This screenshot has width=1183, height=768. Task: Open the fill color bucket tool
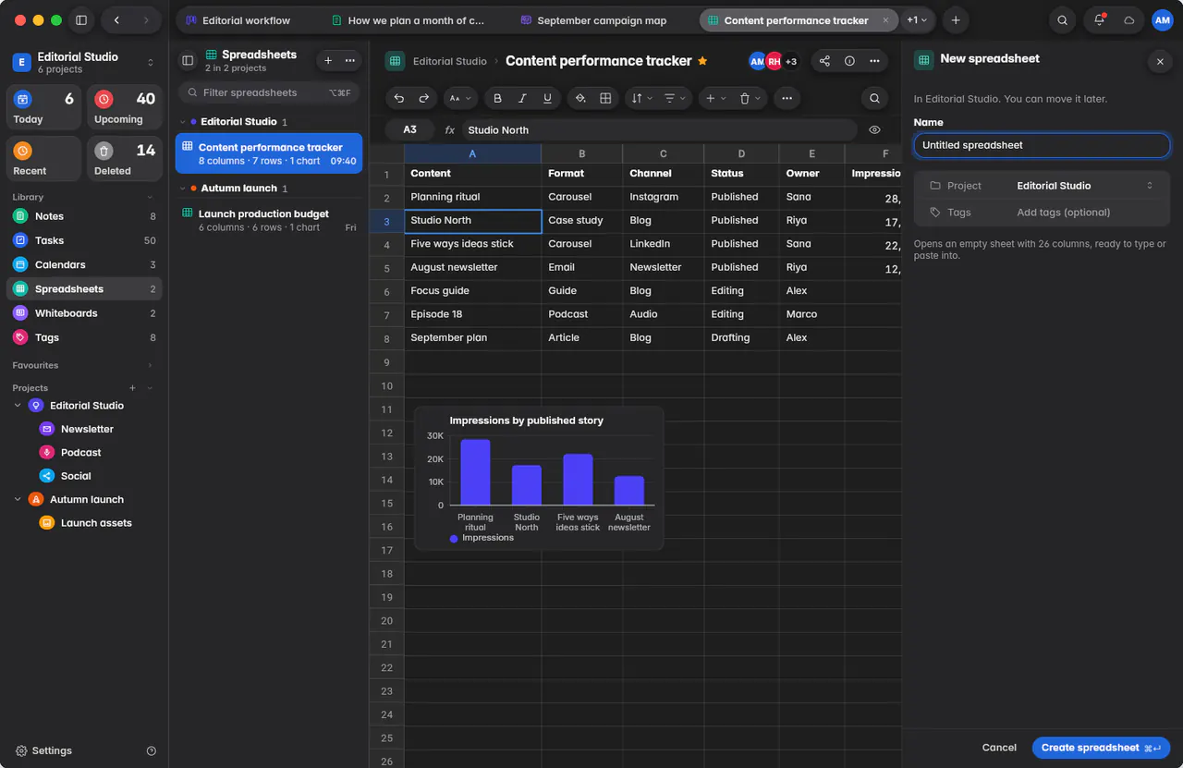(580, 98)
